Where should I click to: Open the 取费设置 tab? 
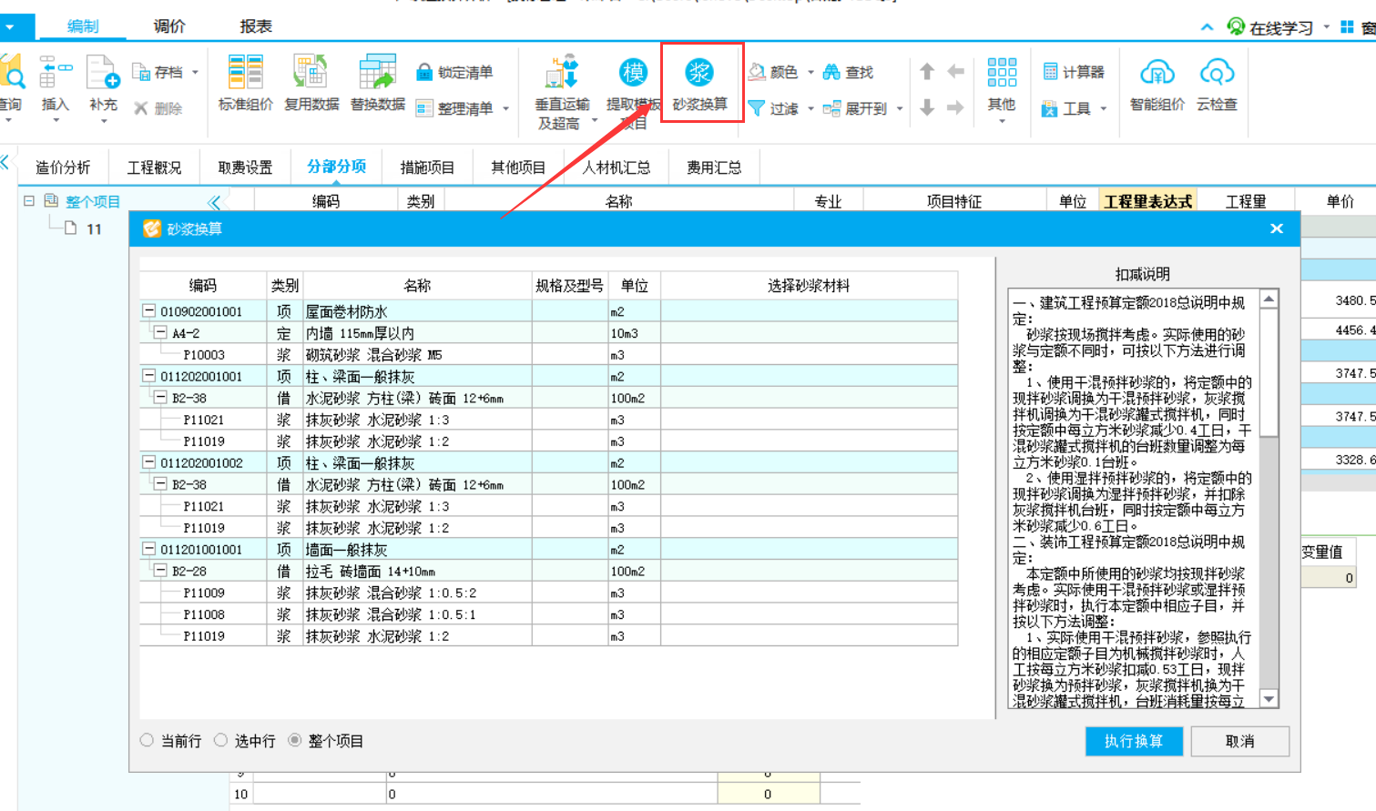click(x=245, y=167)
